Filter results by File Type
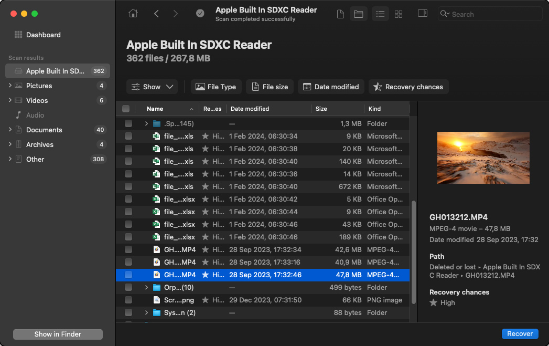The width and height of the screenshot is (549, 346). tap(216, 87)
